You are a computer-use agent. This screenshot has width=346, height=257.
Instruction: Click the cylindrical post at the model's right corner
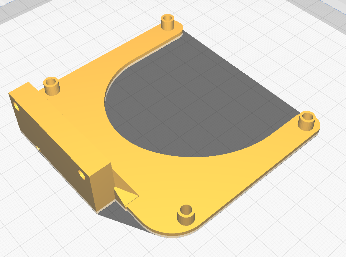307,121
